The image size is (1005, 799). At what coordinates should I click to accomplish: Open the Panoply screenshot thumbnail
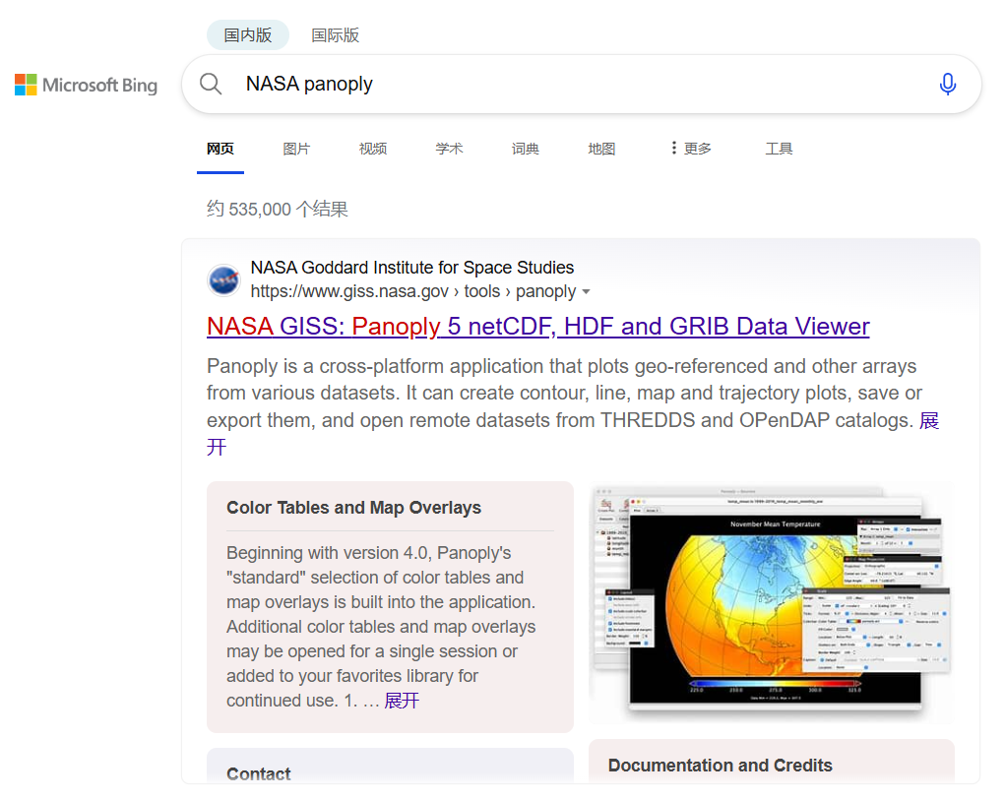pos(772,602)
